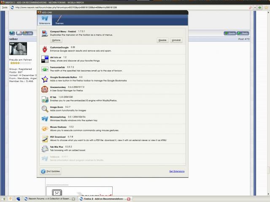The height and width of the screenshot is (202, 270).
Task: Select the FaviconizeTab extension name
Action: (x=57, y=67)
